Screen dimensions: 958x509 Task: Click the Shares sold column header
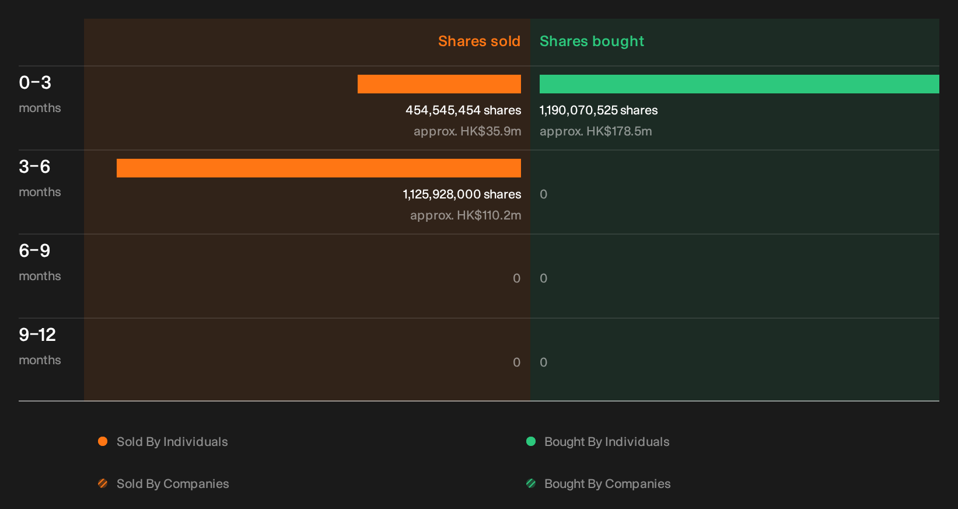[479, 41]
